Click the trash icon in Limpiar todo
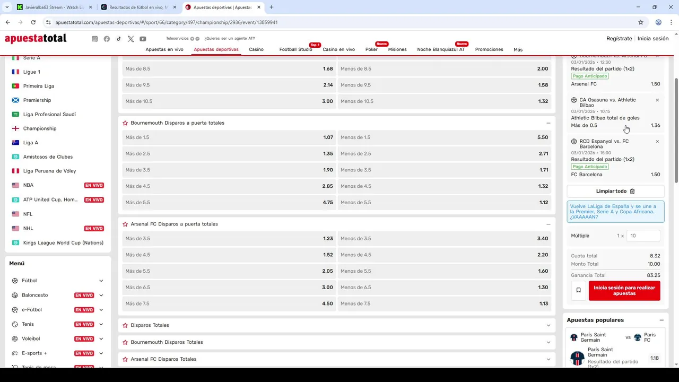This screenshot has height=382, width=679. point(632,191)
